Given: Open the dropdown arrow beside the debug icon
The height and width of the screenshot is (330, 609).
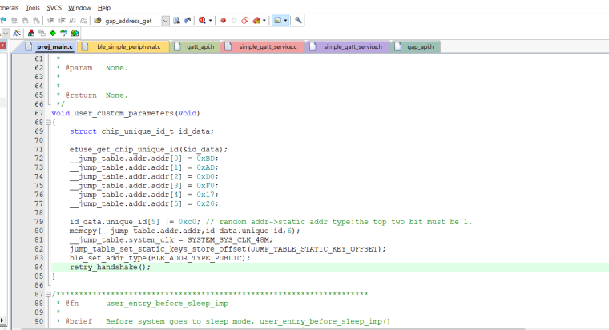Looking at the screenshot, I should tap(211, 19).
